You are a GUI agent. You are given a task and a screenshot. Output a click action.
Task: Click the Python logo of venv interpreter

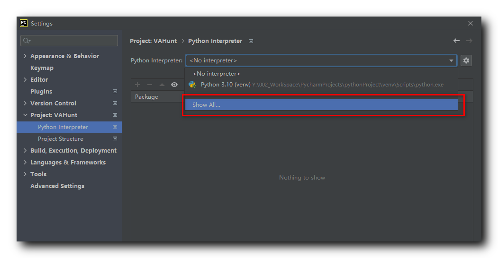192,85
